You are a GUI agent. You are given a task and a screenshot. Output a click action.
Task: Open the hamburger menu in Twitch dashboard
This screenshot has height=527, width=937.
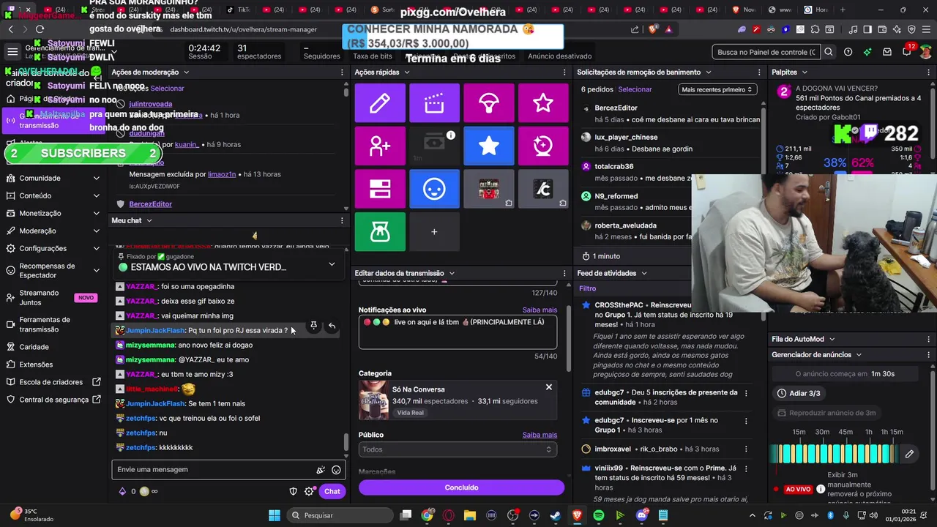[x=12, y=52]
